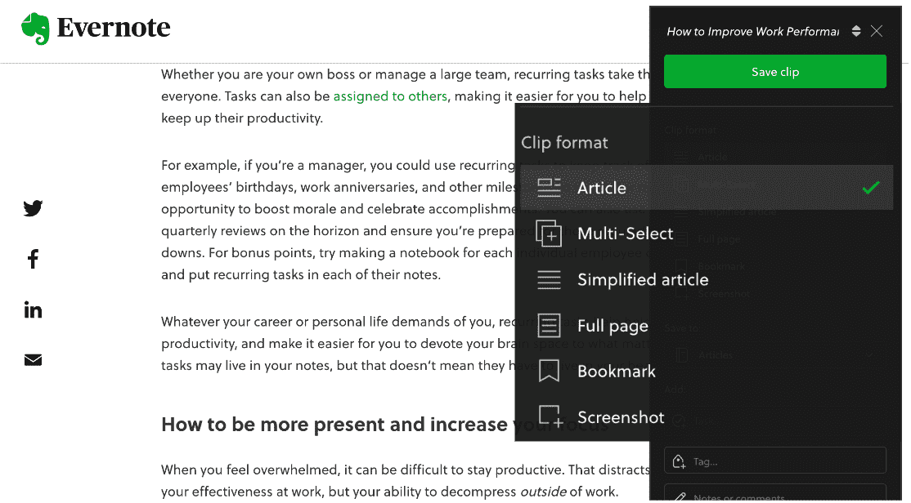This screenshot has height=503, width=911.
Task: Click the clip title text
Action: (752, 32)
